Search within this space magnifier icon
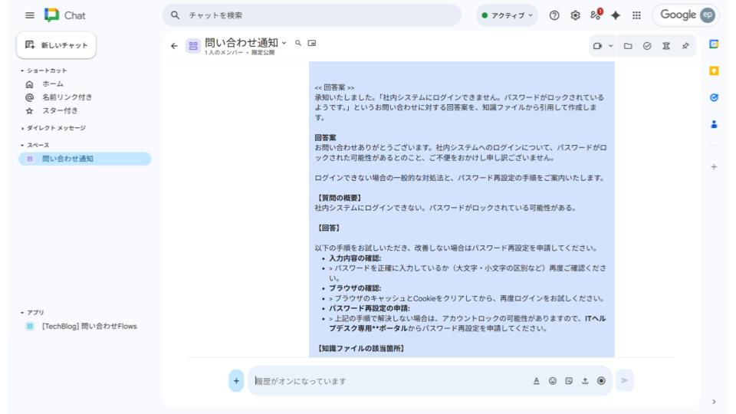Viewport: 736px width, 414px height. pos(298,43)
